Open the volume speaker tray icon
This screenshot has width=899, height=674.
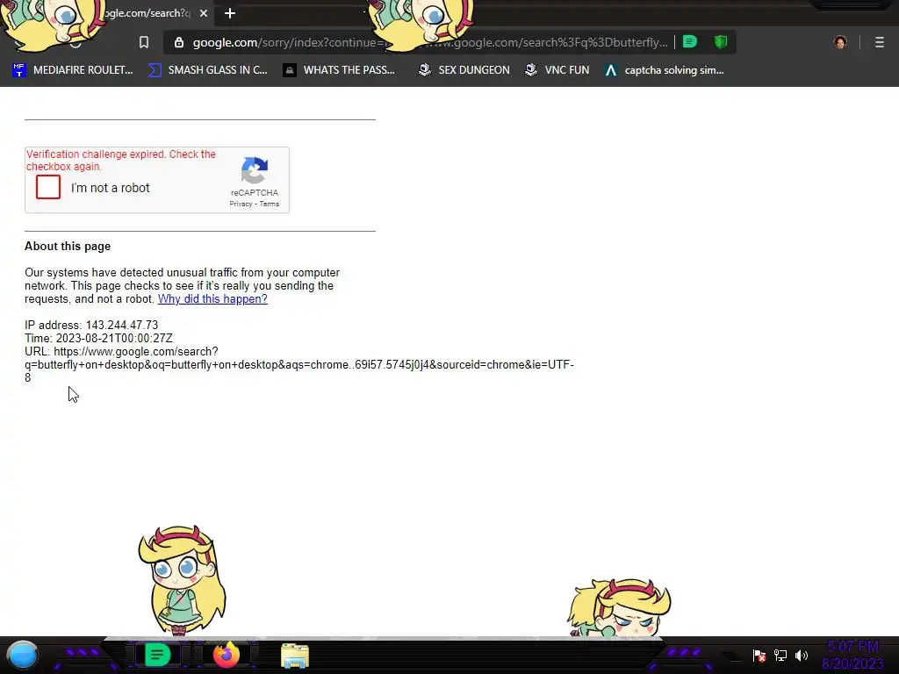(x=801, y=656)
